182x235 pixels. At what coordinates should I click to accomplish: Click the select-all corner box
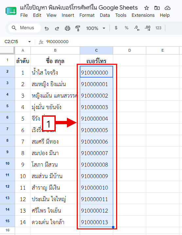7,50
